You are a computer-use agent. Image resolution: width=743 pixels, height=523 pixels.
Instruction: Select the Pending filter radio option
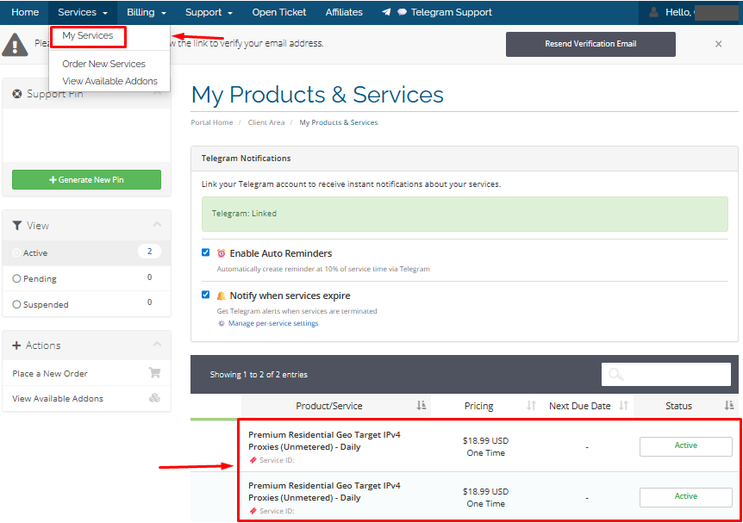[16, 279]
